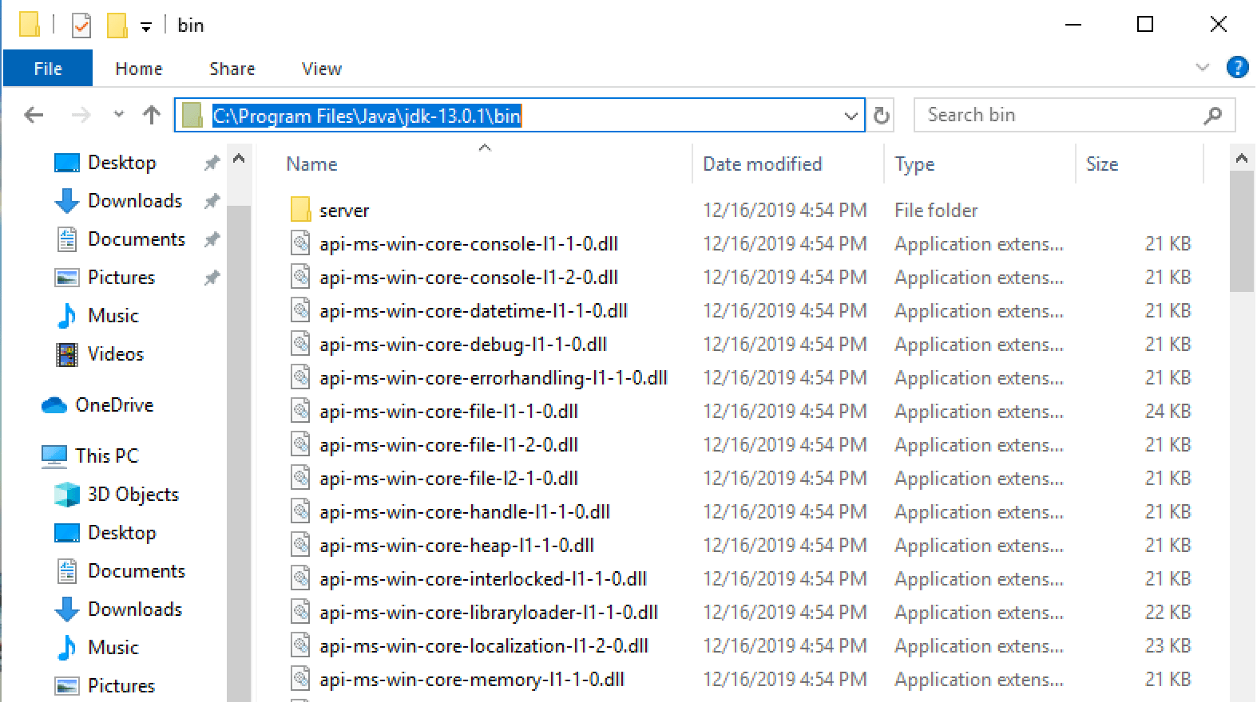
Task: Select the server folder
Action: pyautogui.click(x=344, y=211)
